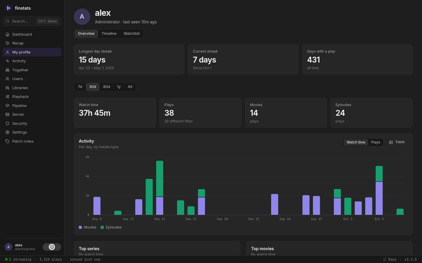The width and height of the screenshot is (422, 263).
Task: Open Settings in the sidebar
Action: (x=32, y=132)
